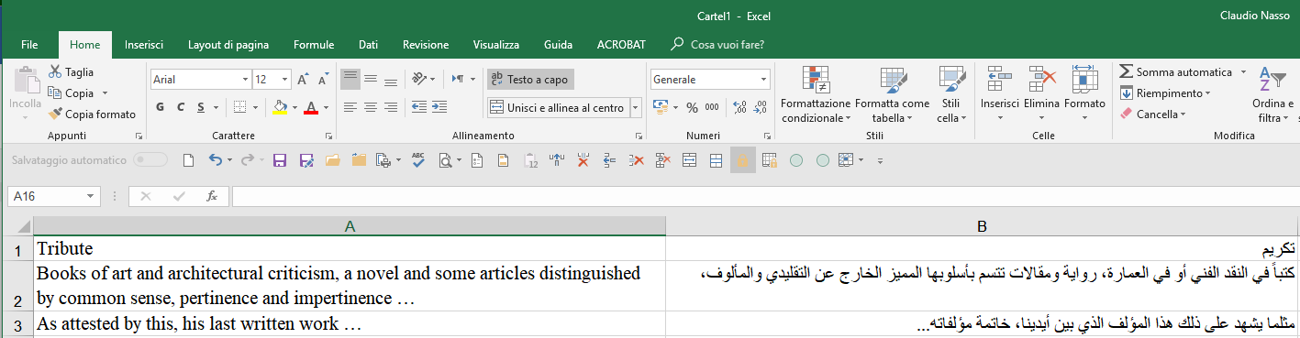The image size is (1300, 338).
Task: Click the print preview magnifier icon
Action: point(445,160)
